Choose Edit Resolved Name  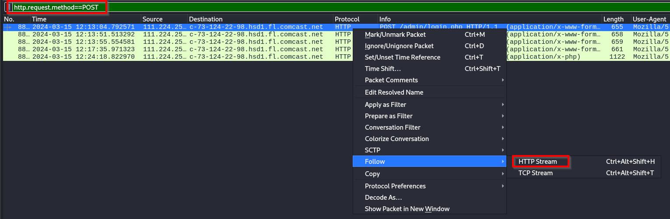point(394,92)
